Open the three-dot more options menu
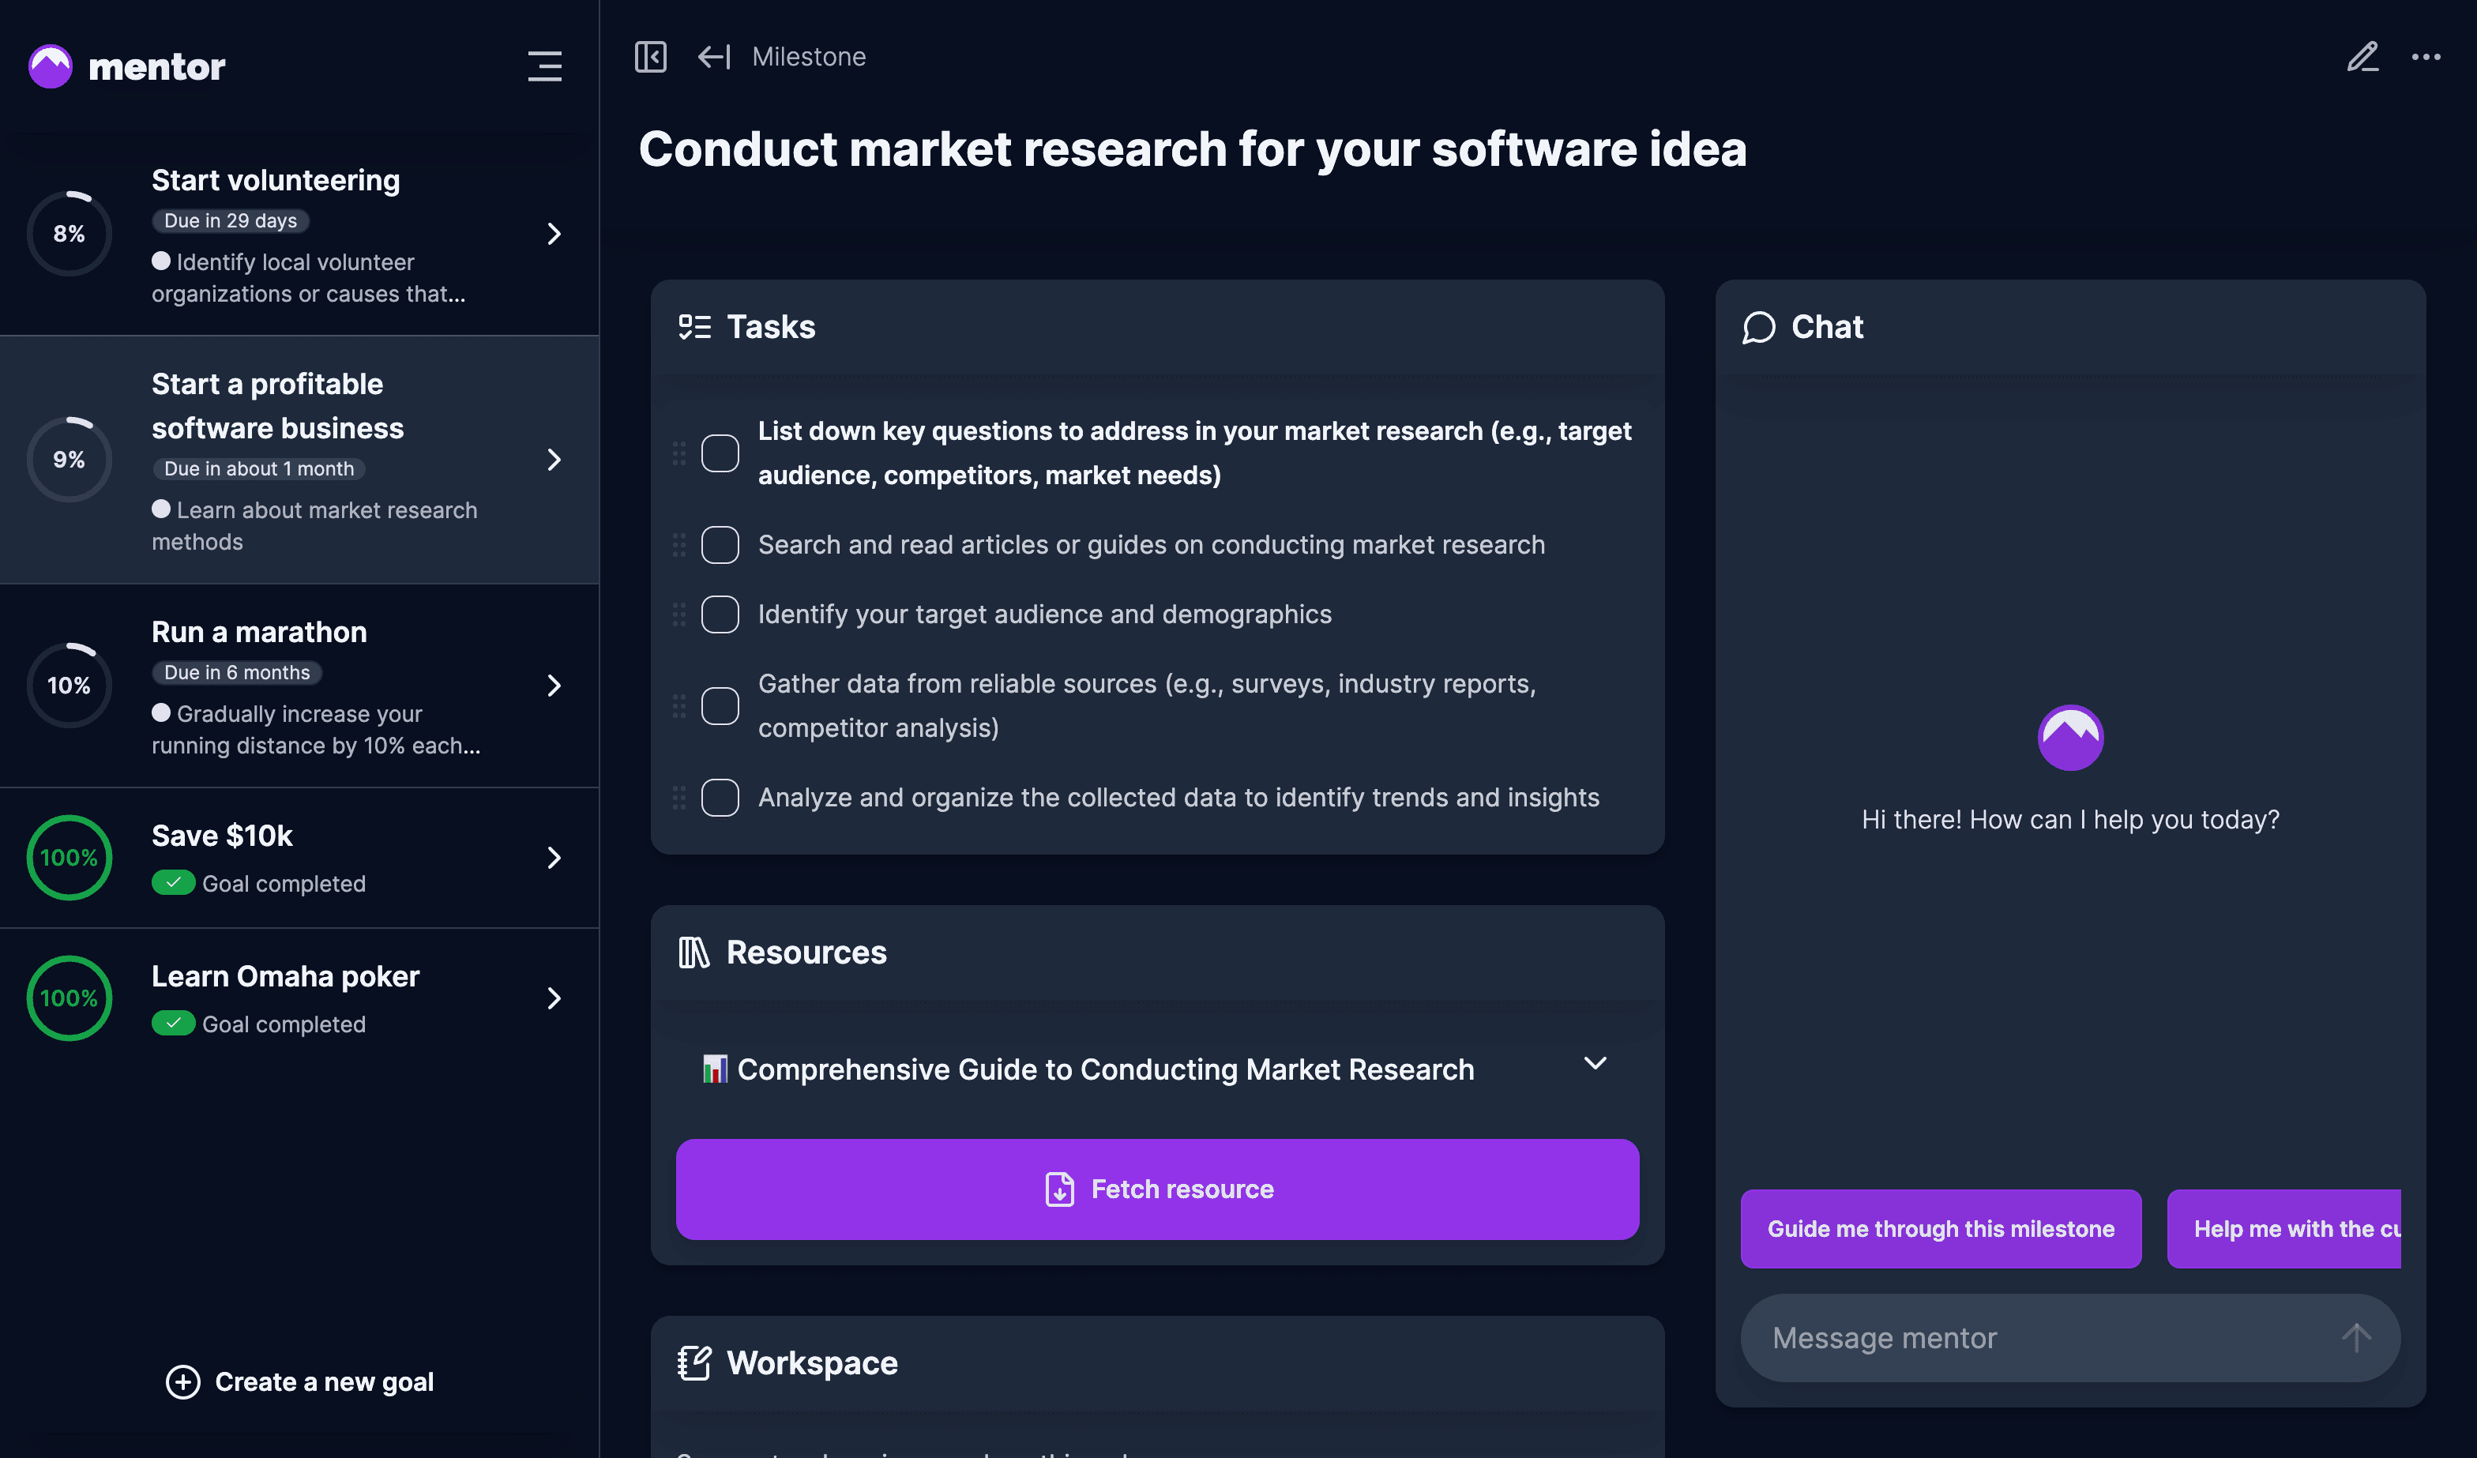Image resolution: width=2477 pixels, height=1458 pixels. pyautogui.click(x=2425, y=57)
